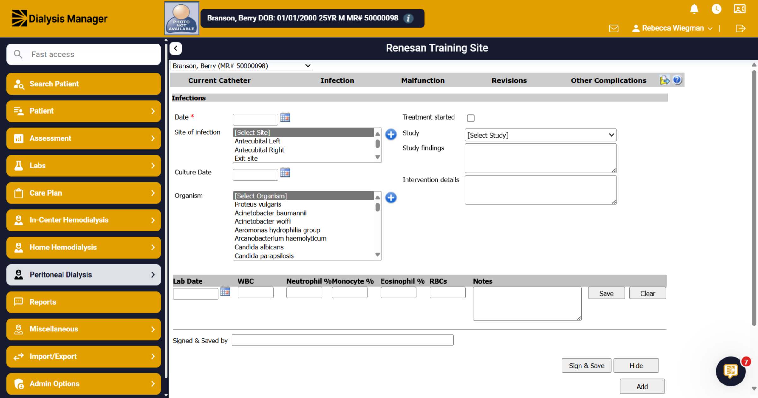The image size is (758, 398).
Task: Open the mail envelope icon
Action: coord(613,28)
